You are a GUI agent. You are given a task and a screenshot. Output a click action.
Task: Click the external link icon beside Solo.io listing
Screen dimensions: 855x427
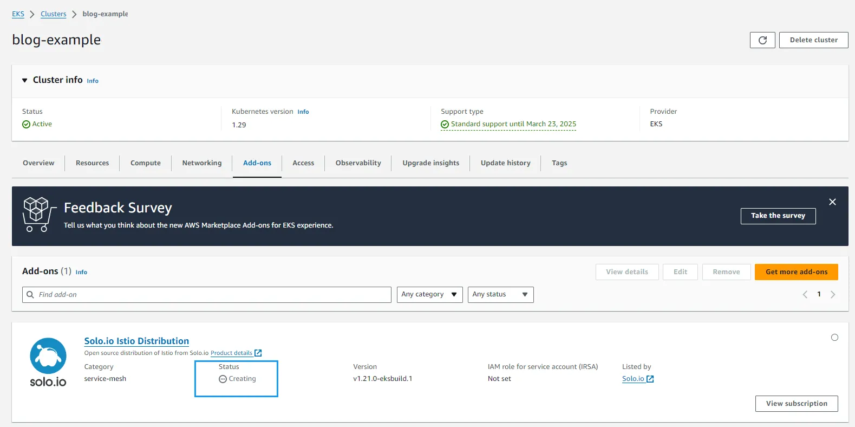pos(650,379)
